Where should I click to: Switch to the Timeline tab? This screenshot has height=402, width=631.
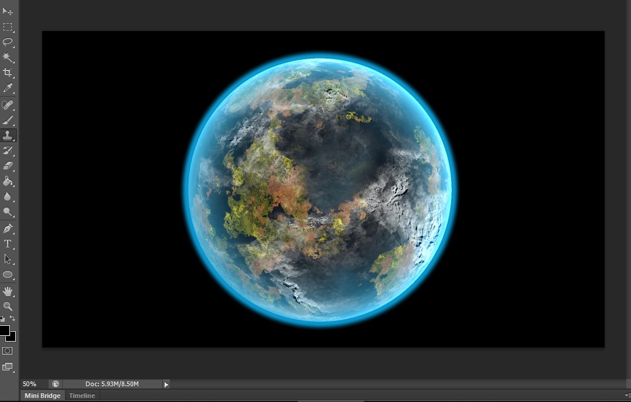click(82, 396)
